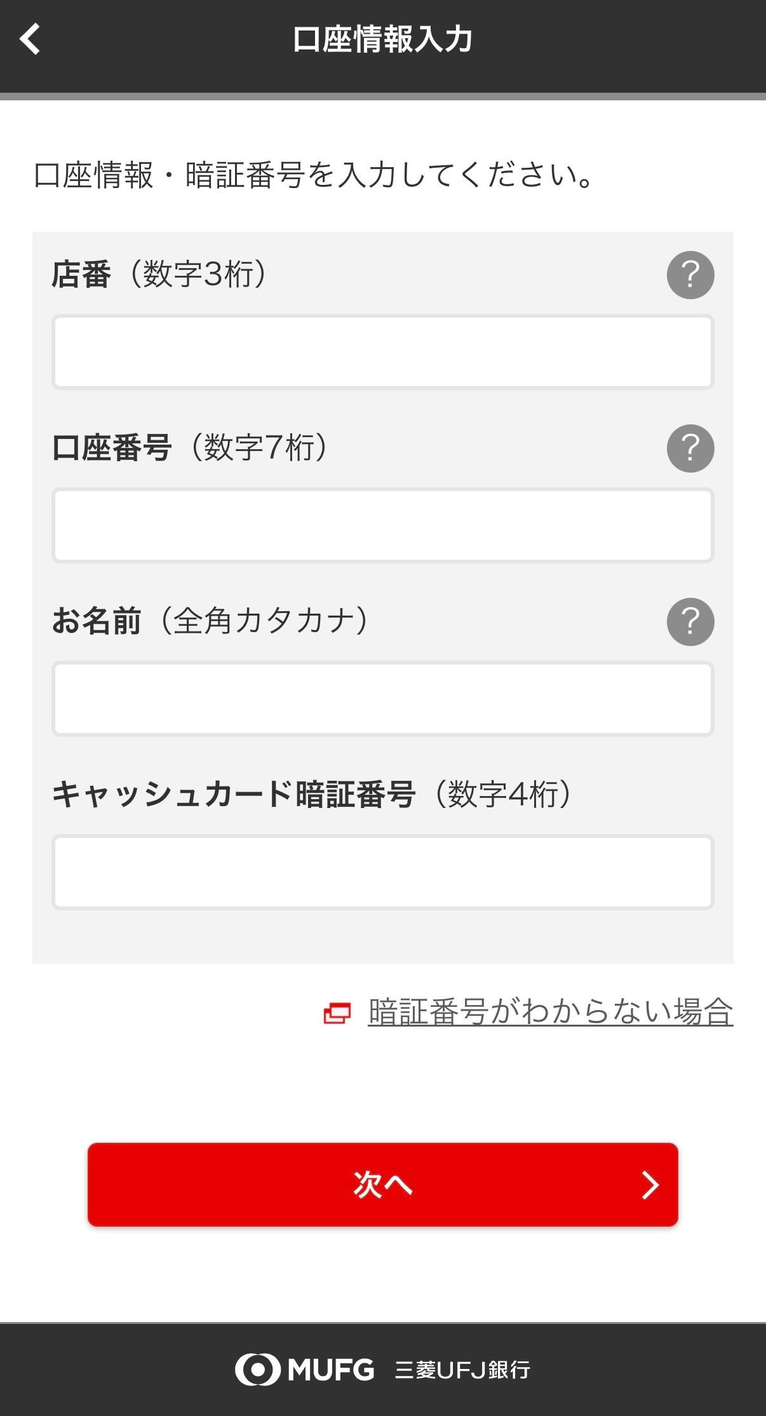Tap the back arrow in the header

coord(30,39)
